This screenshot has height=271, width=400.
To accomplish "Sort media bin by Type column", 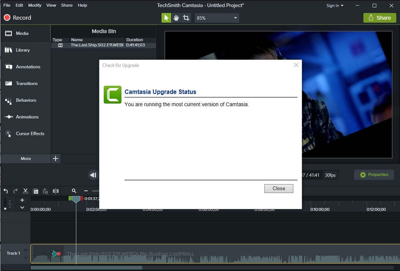I will tap(60, 40).
